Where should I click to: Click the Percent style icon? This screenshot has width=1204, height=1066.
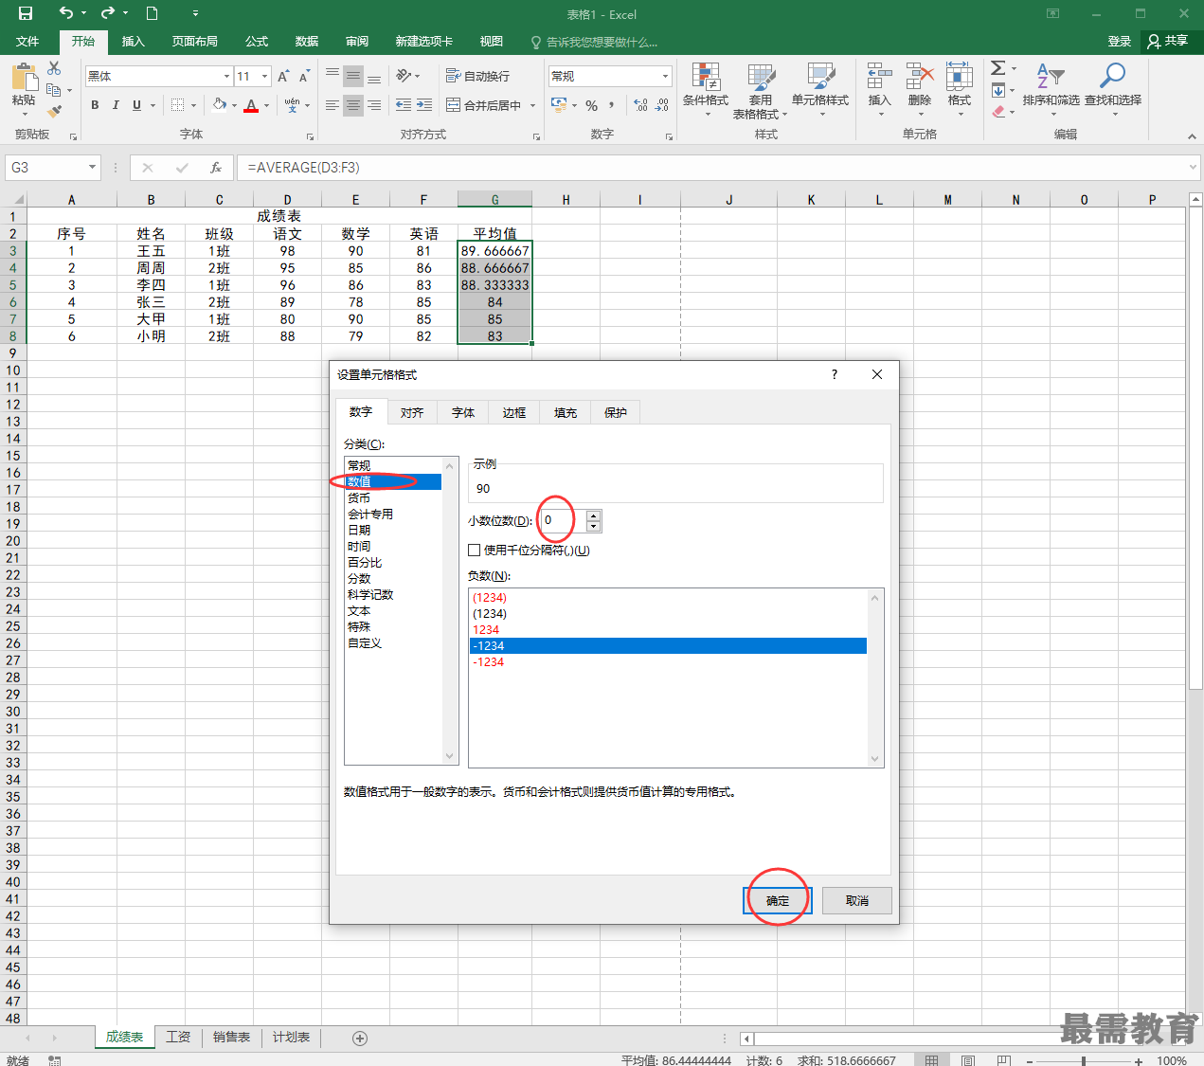tap(591, 105)
